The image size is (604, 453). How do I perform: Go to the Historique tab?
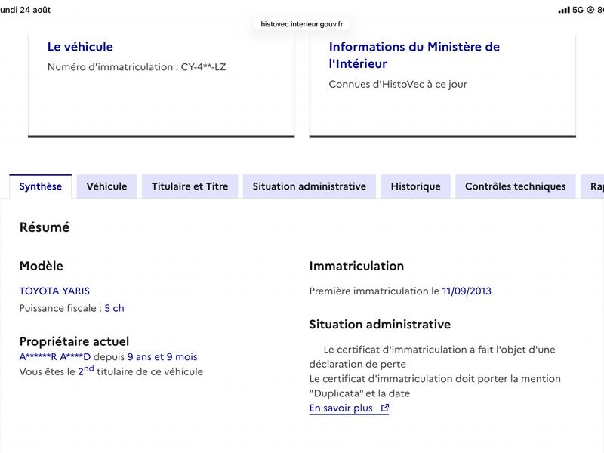click(416, 186)
